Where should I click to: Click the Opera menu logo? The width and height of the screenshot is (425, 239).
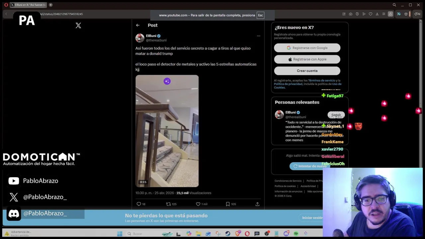pyautogui.click(x=6, y=5)
